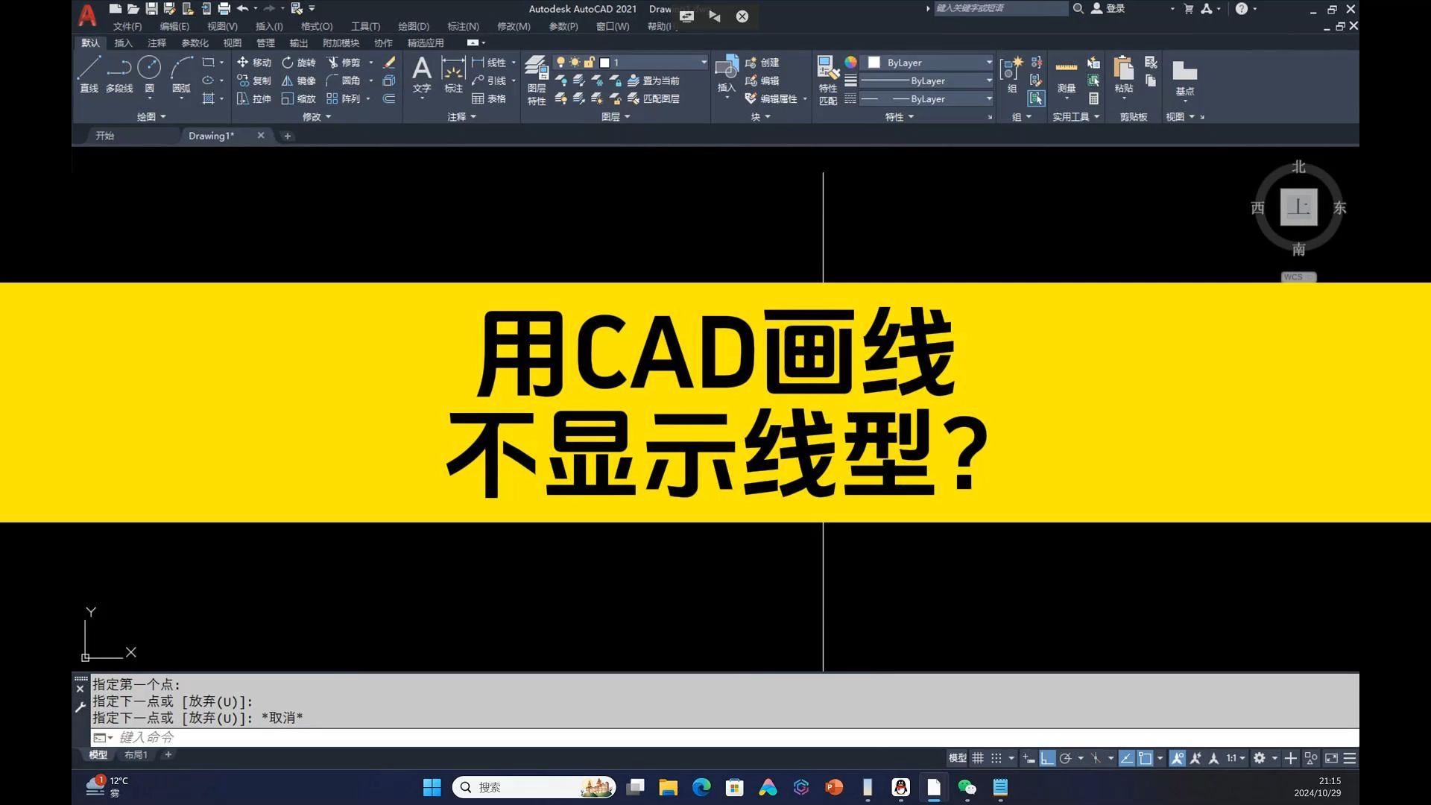
Task: Click the Copy (复制) tool
Action: pos(254,80)
